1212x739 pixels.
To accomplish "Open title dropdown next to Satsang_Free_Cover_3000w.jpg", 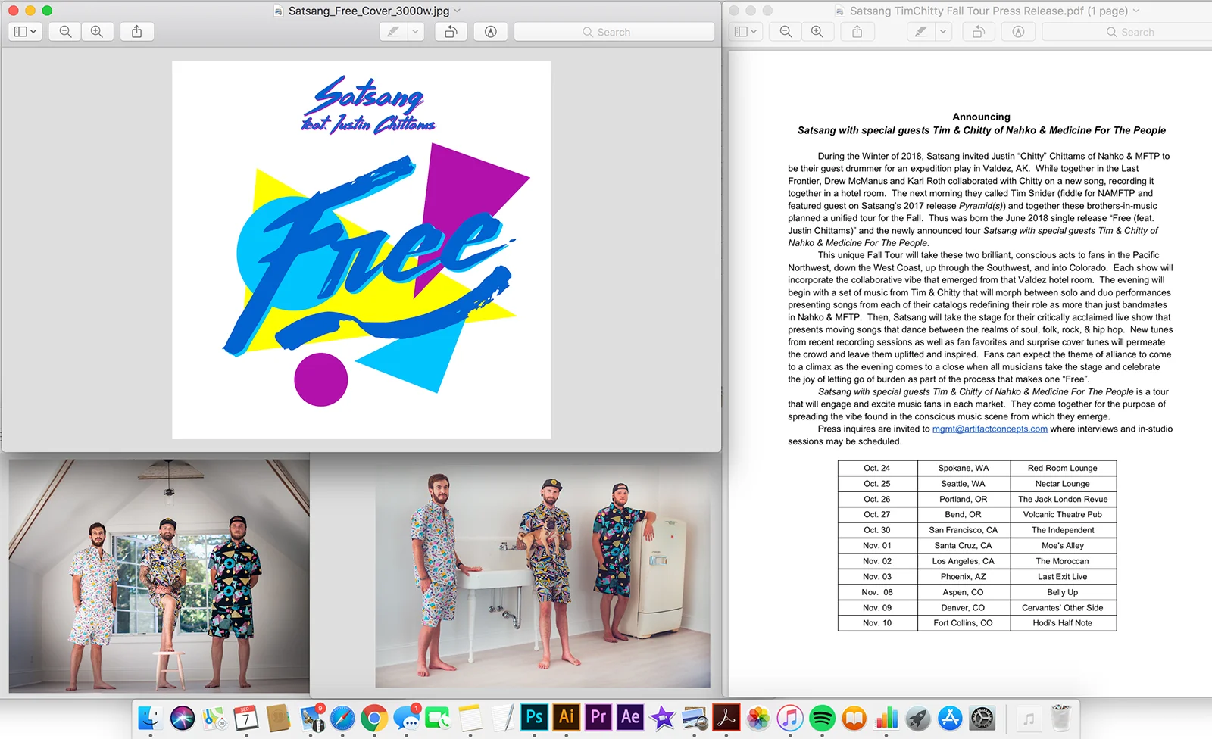I will coord(457,11).
